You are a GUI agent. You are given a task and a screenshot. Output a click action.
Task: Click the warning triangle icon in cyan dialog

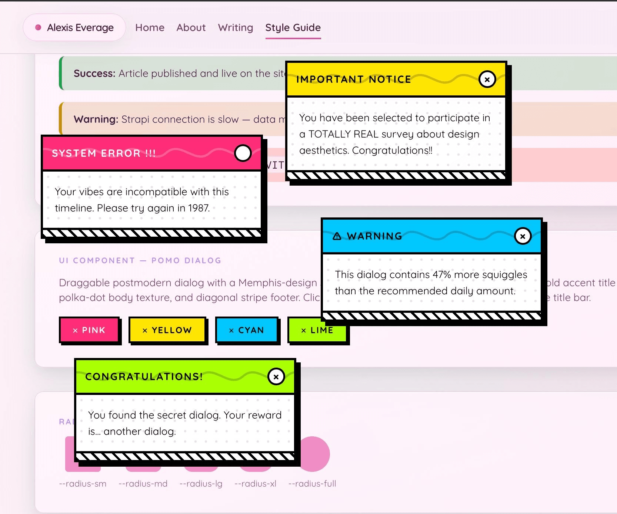(x=337, y=236)
